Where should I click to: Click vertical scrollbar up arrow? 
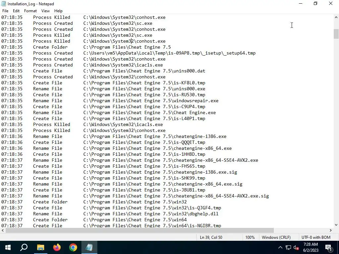point(336,18)
